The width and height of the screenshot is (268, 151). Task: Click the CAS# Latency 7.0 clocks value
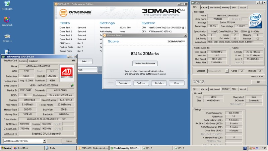233,120
